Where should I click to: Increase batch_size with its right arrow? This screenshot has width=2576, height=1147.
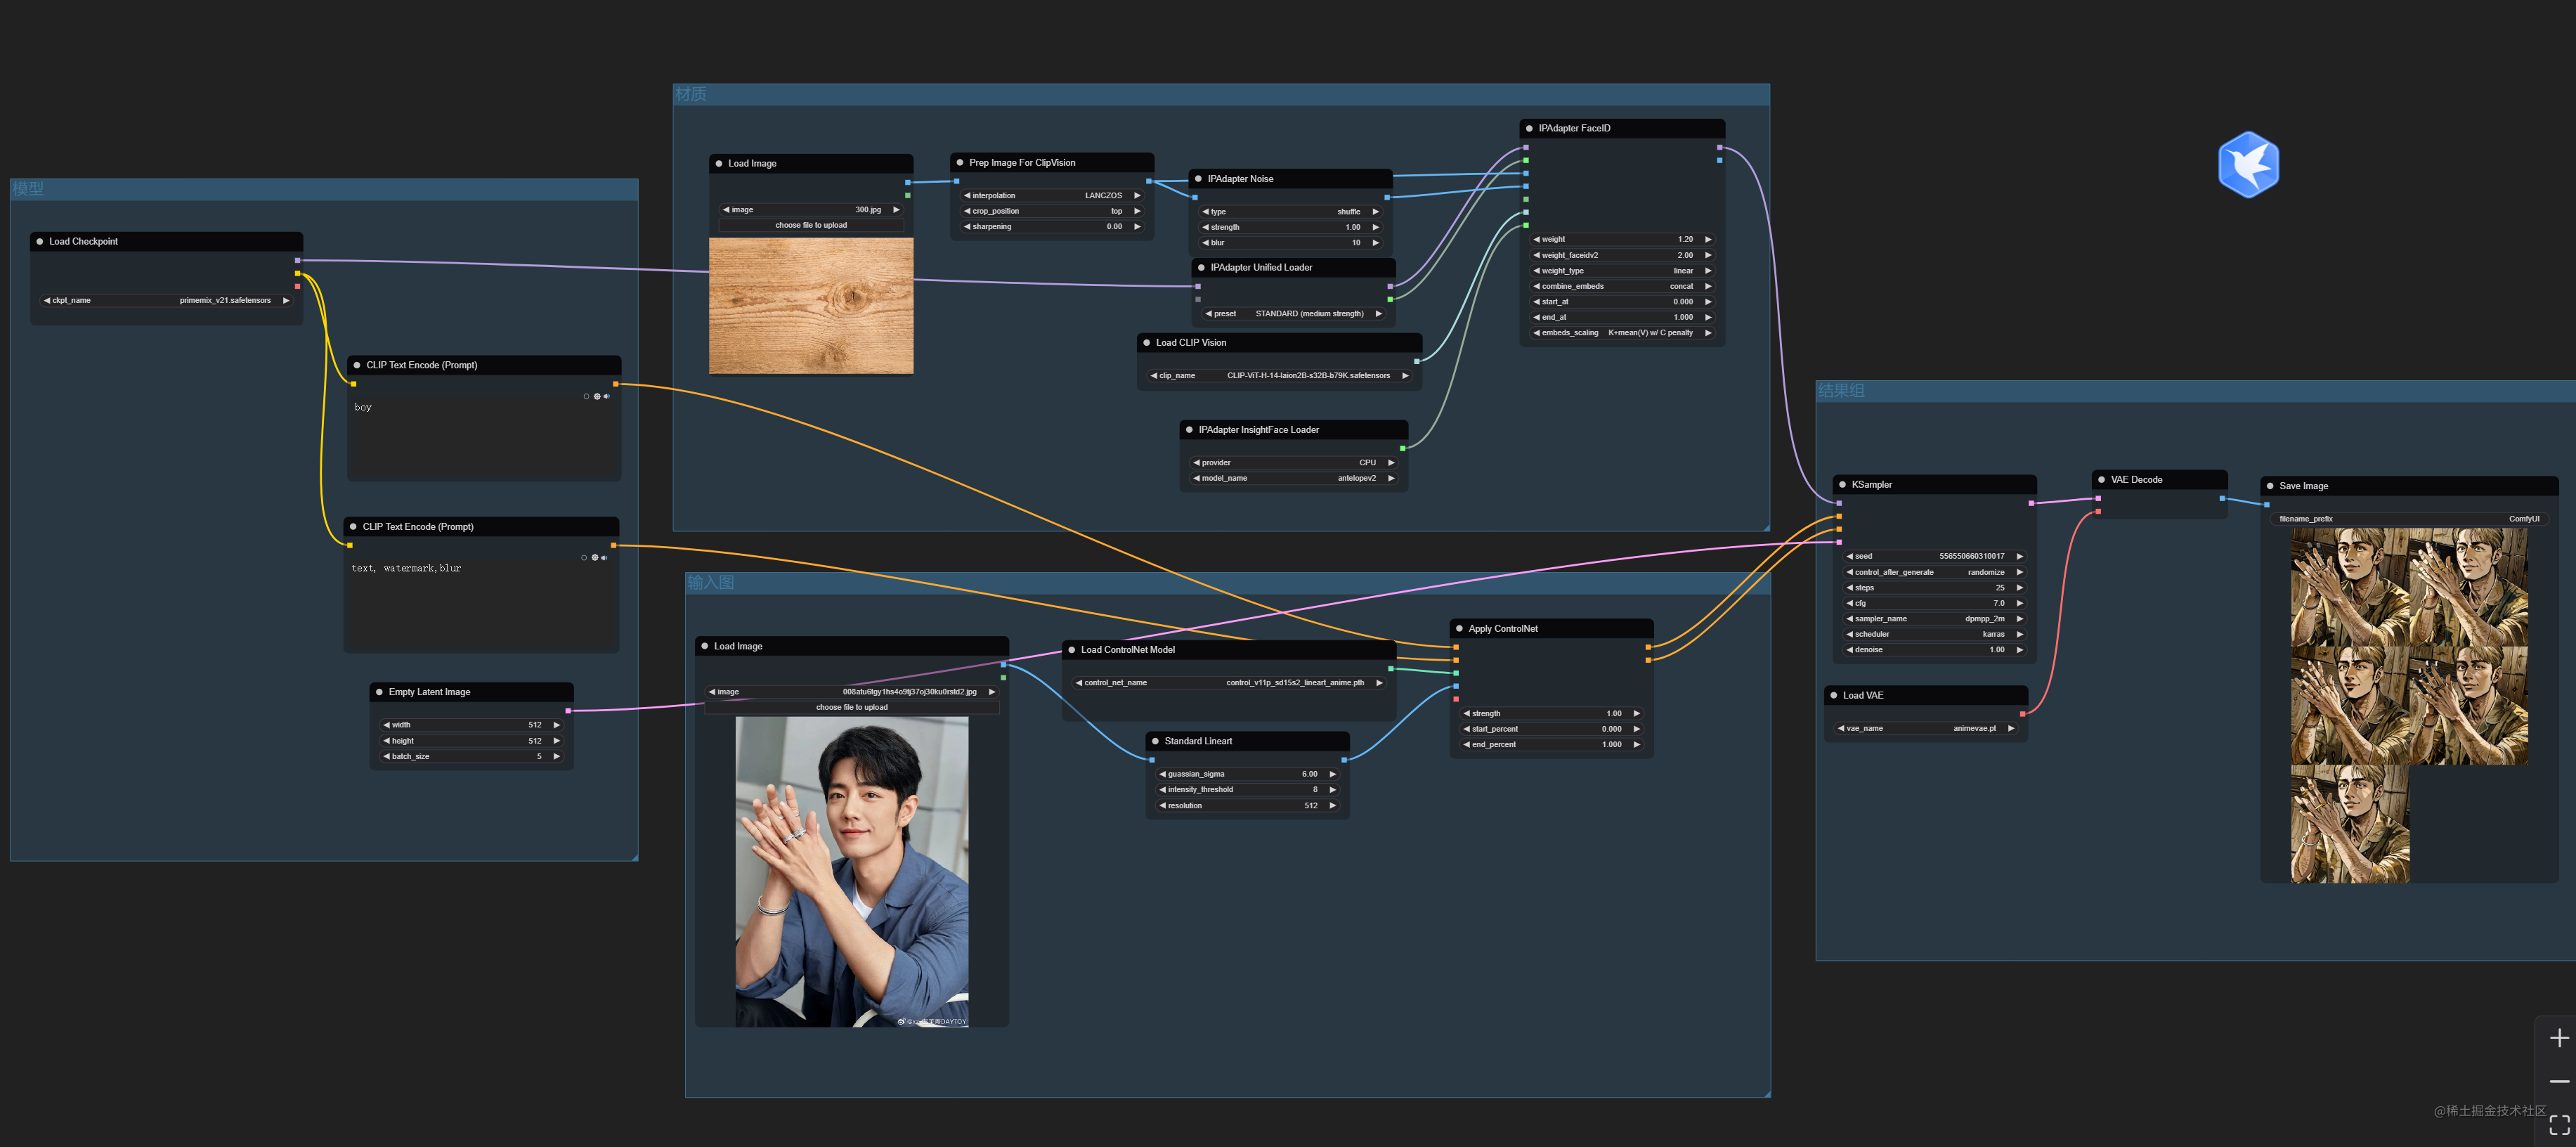(x=556, y=756)
